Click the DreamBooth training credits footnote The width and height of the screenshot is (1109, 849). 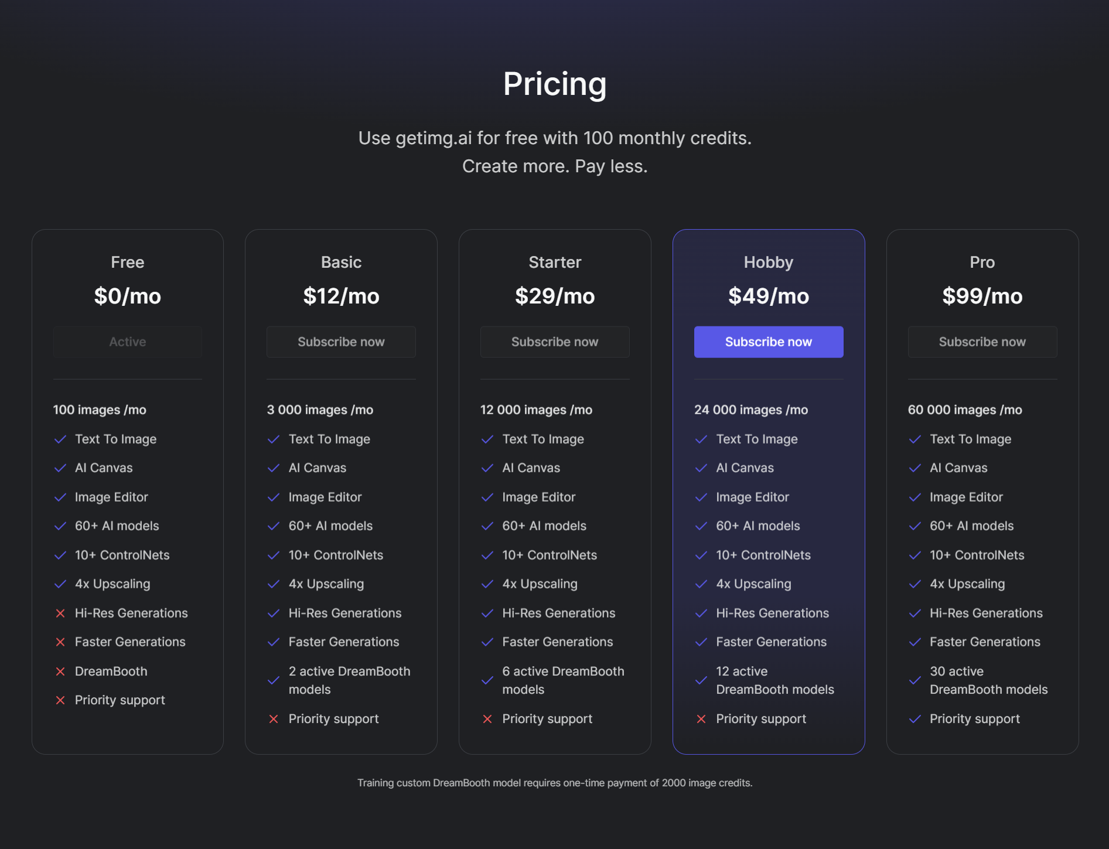point(555,783)
